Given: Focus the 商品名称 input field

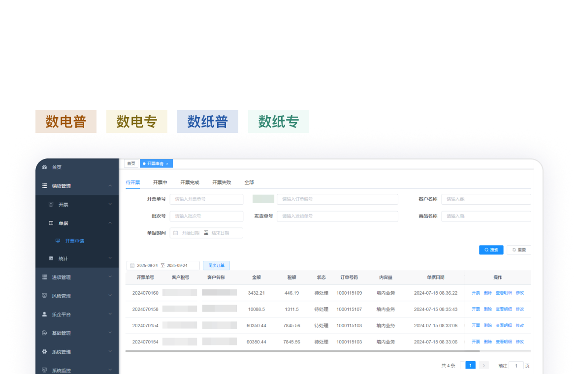Looking at the screenshot, I should (x=486, y=216).
